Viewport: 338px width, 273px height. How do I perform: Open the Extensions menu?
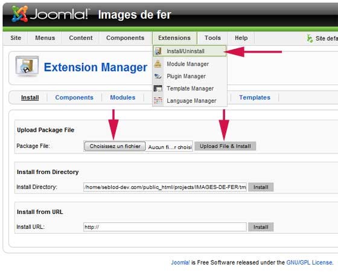(x=174, y=38)
